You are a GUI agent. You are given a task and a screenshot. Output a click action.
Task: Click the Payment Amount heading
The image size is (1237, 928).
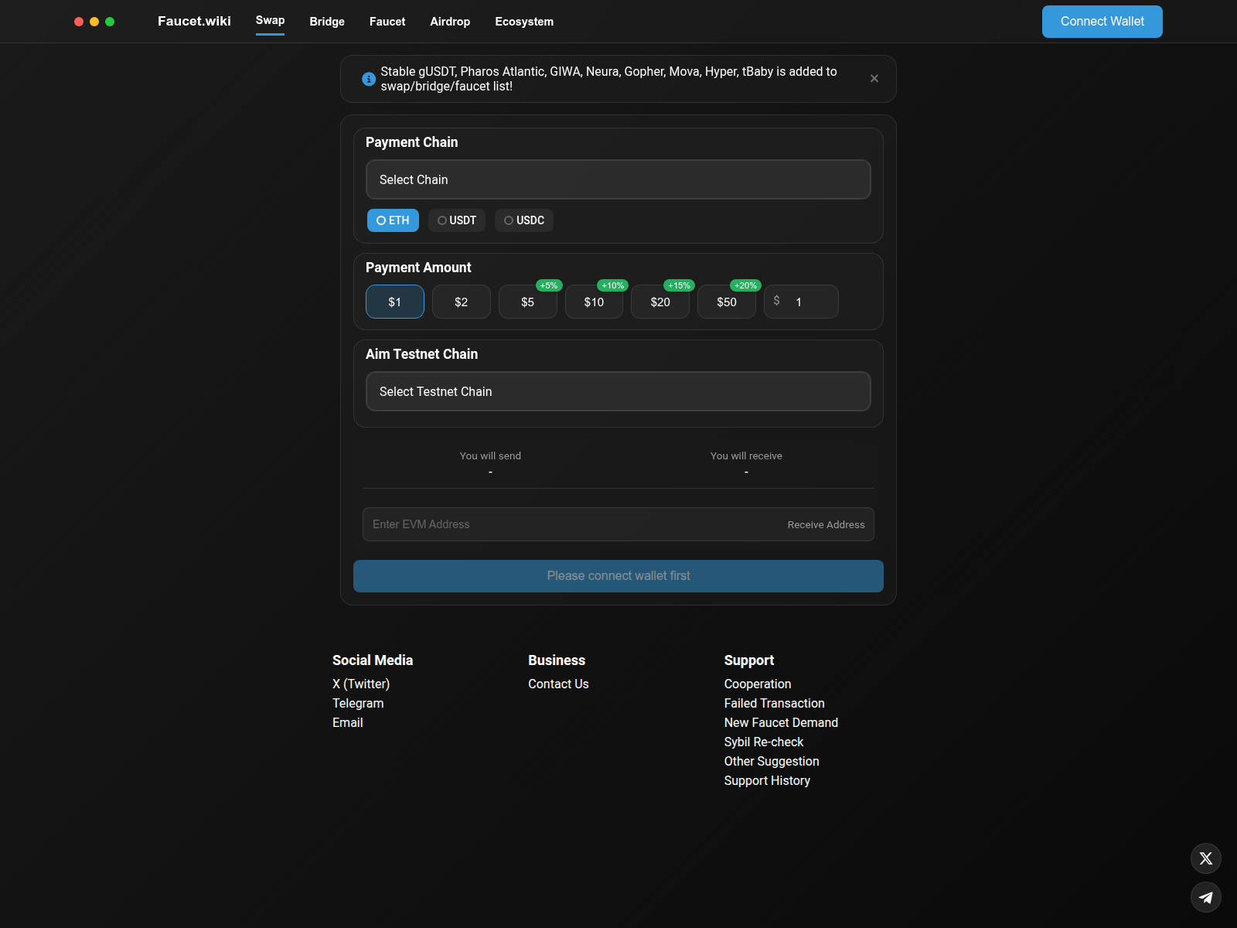pyautogui.click(x=418, y=268)
